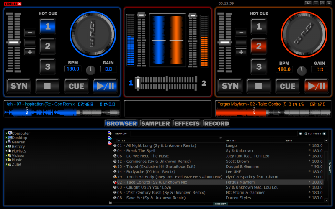Click the CUE button on left deck

click(76, 86)
